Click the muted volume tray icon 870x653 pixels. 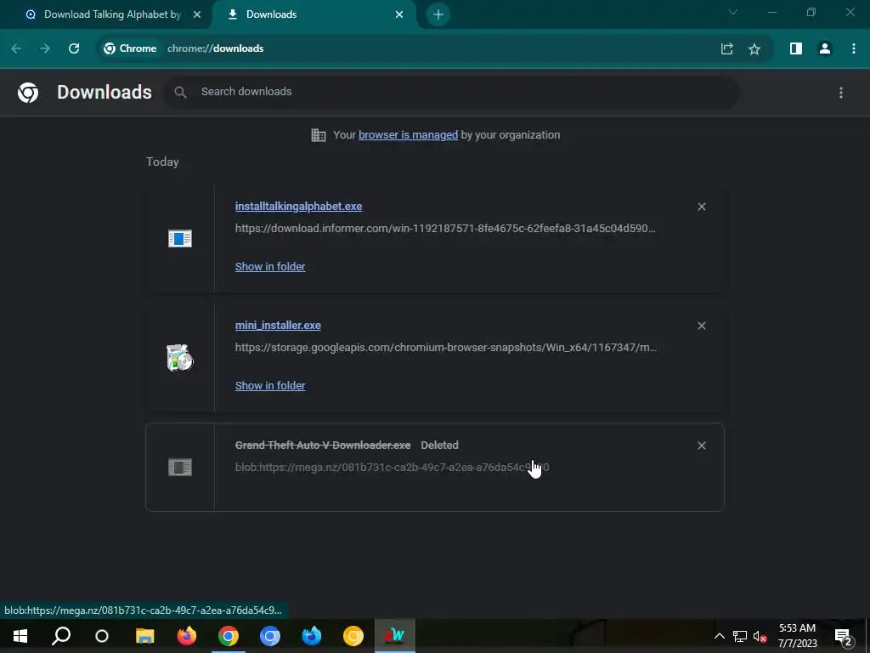coord(760,636)
